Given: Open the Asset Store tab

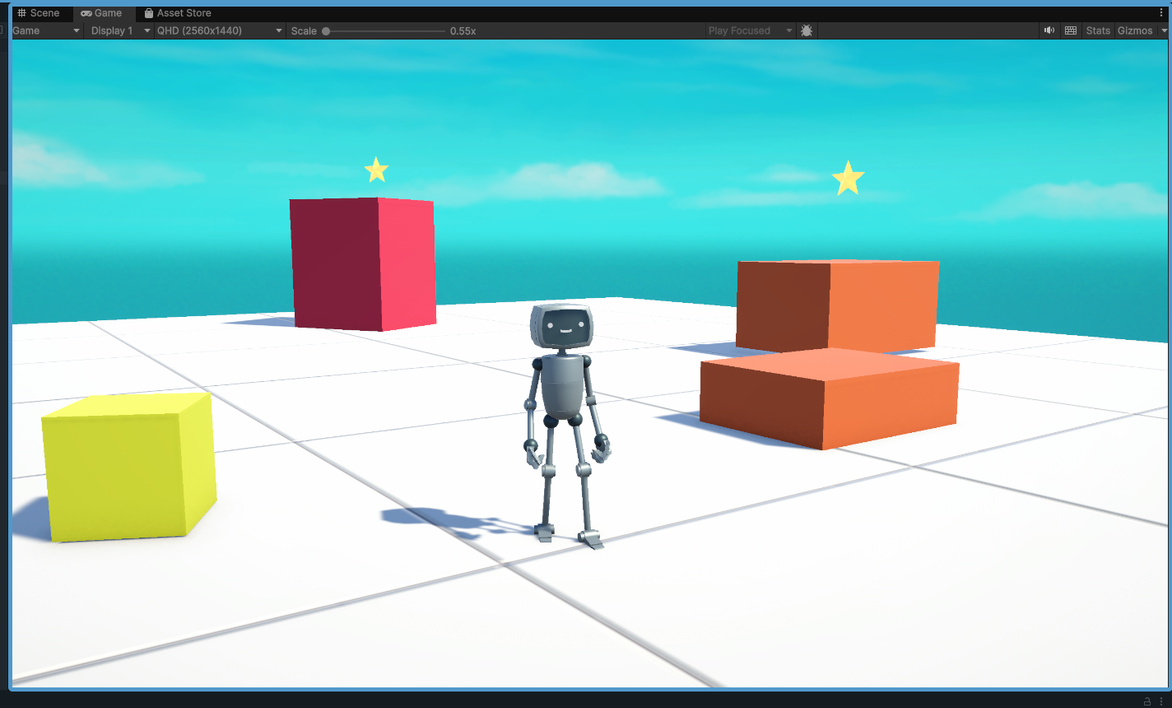Looking at the screenshot, I should [178, 13].
